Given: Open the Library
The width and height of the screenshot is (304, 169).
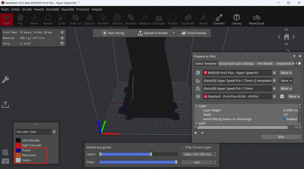Looking at the screenshot, I should point(237,19).
